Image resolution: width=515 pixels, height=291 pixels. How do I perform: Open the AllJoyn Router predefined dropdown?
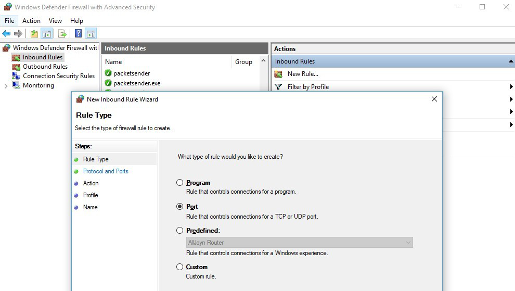pyautogui.click(x=300, y=243)
